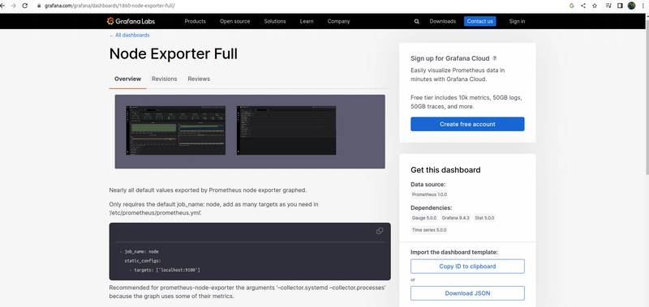
Task: Click the Stat 5.0.0 dependency tag
Action: [484, 218]
